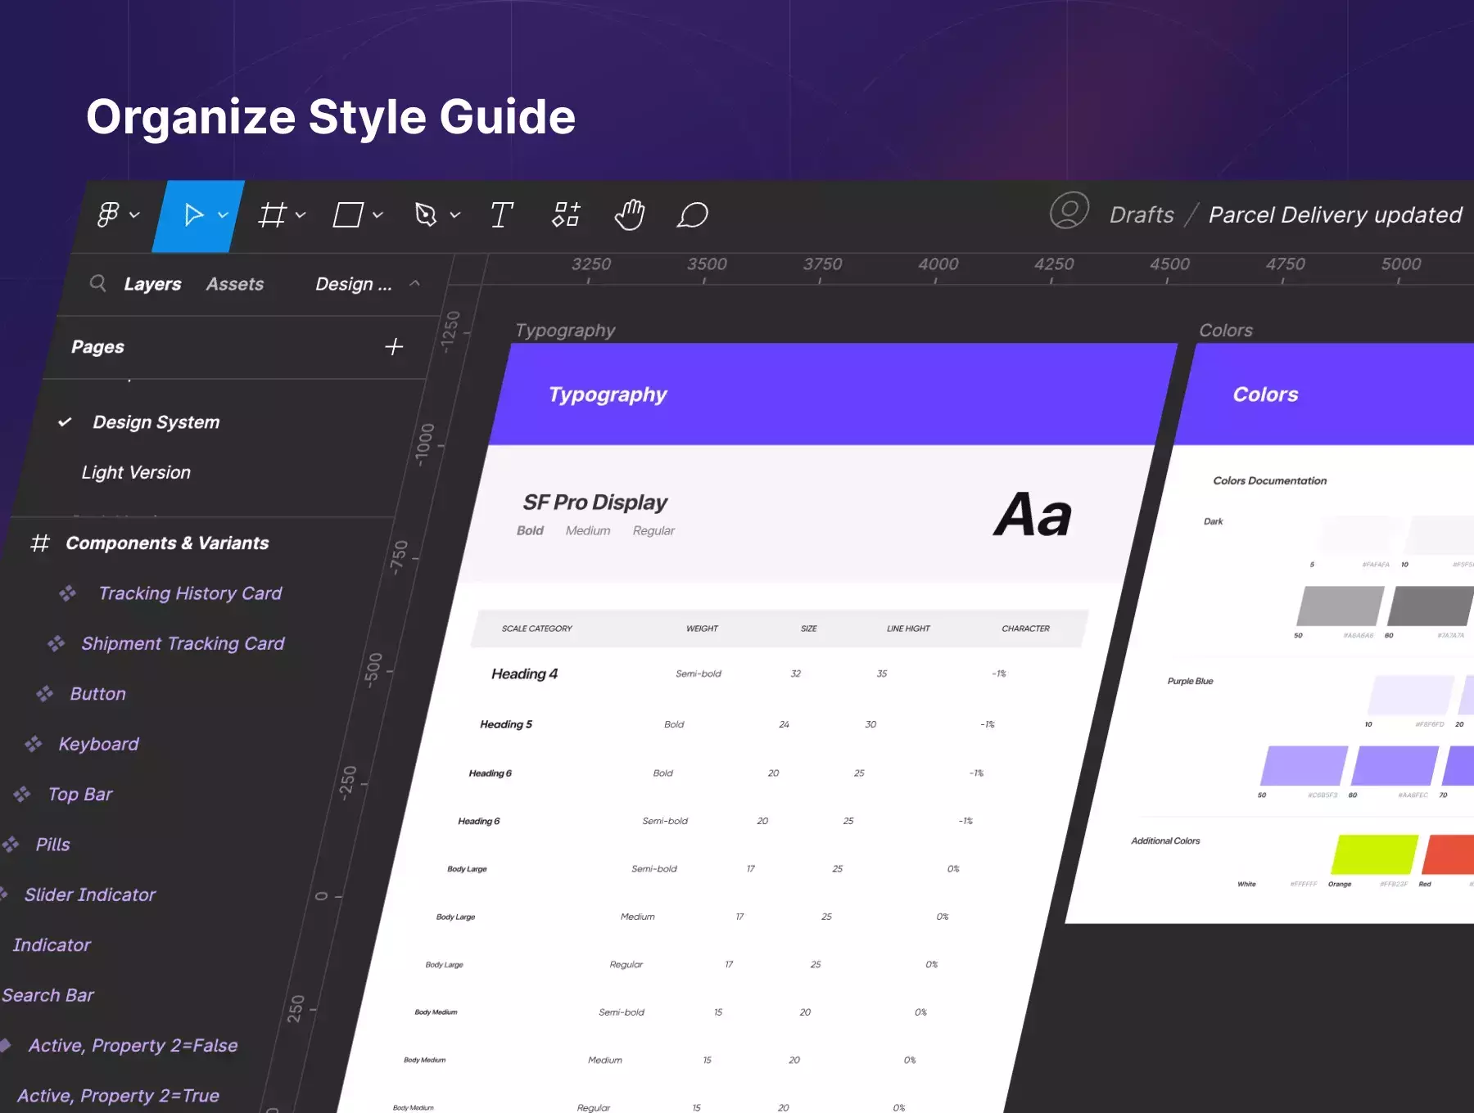Screen dimensions: 1474x1113
Task: Select the Button component layer
Action: [x=98, y=694]
